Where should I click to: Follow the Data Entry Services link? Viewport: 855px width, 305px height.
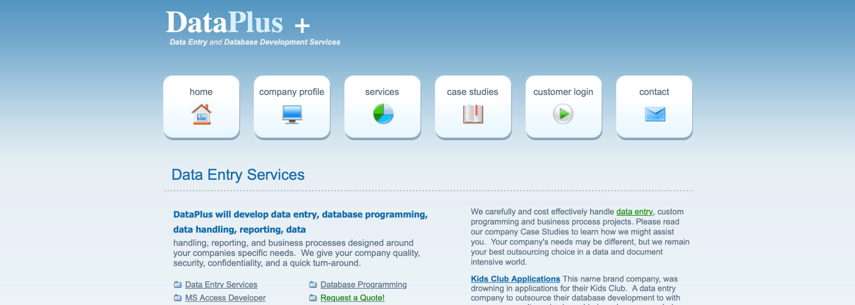[221, 285]
